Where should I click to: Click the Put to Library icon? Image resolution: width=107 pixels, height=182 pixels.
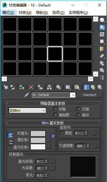point(59,87)
